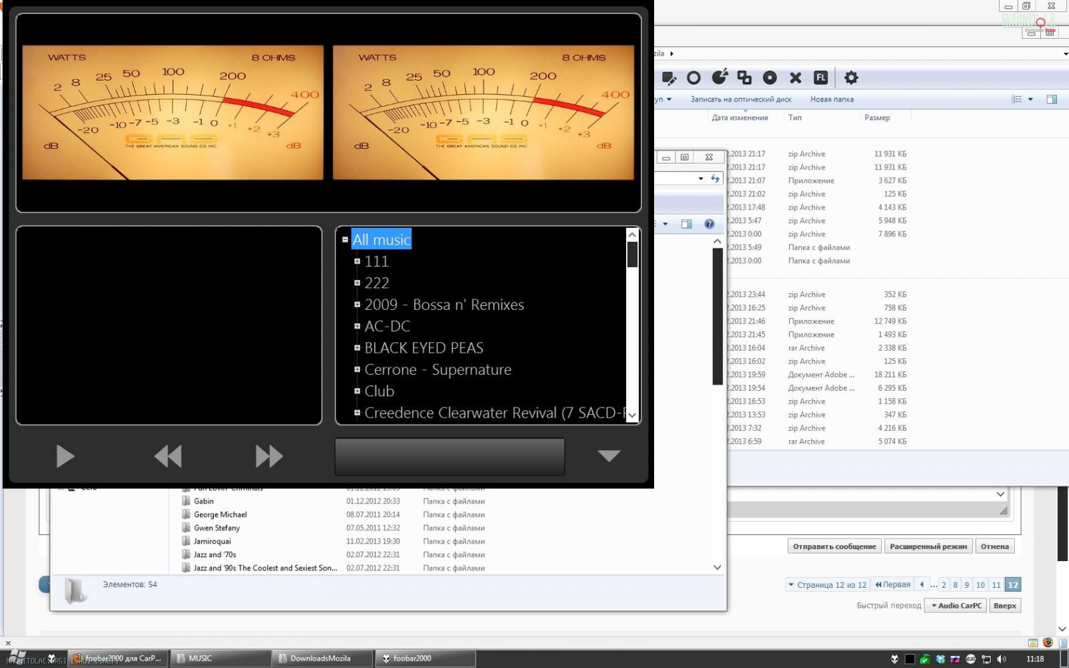The image size is (1069, 668).
Task: Click the seek bar in the foobar2000 player
Action: tap(450, 457)
